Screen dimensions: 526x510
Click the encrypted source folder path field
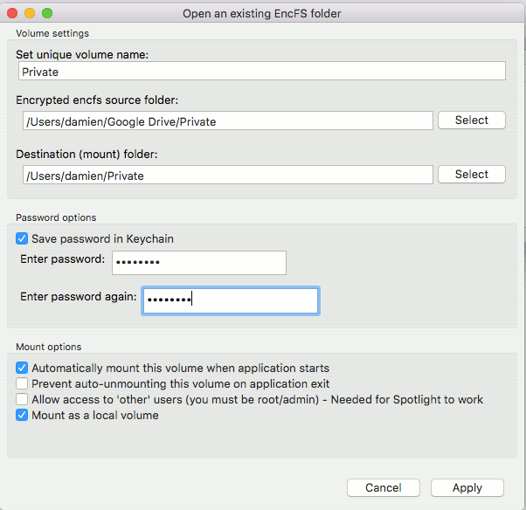228,121
